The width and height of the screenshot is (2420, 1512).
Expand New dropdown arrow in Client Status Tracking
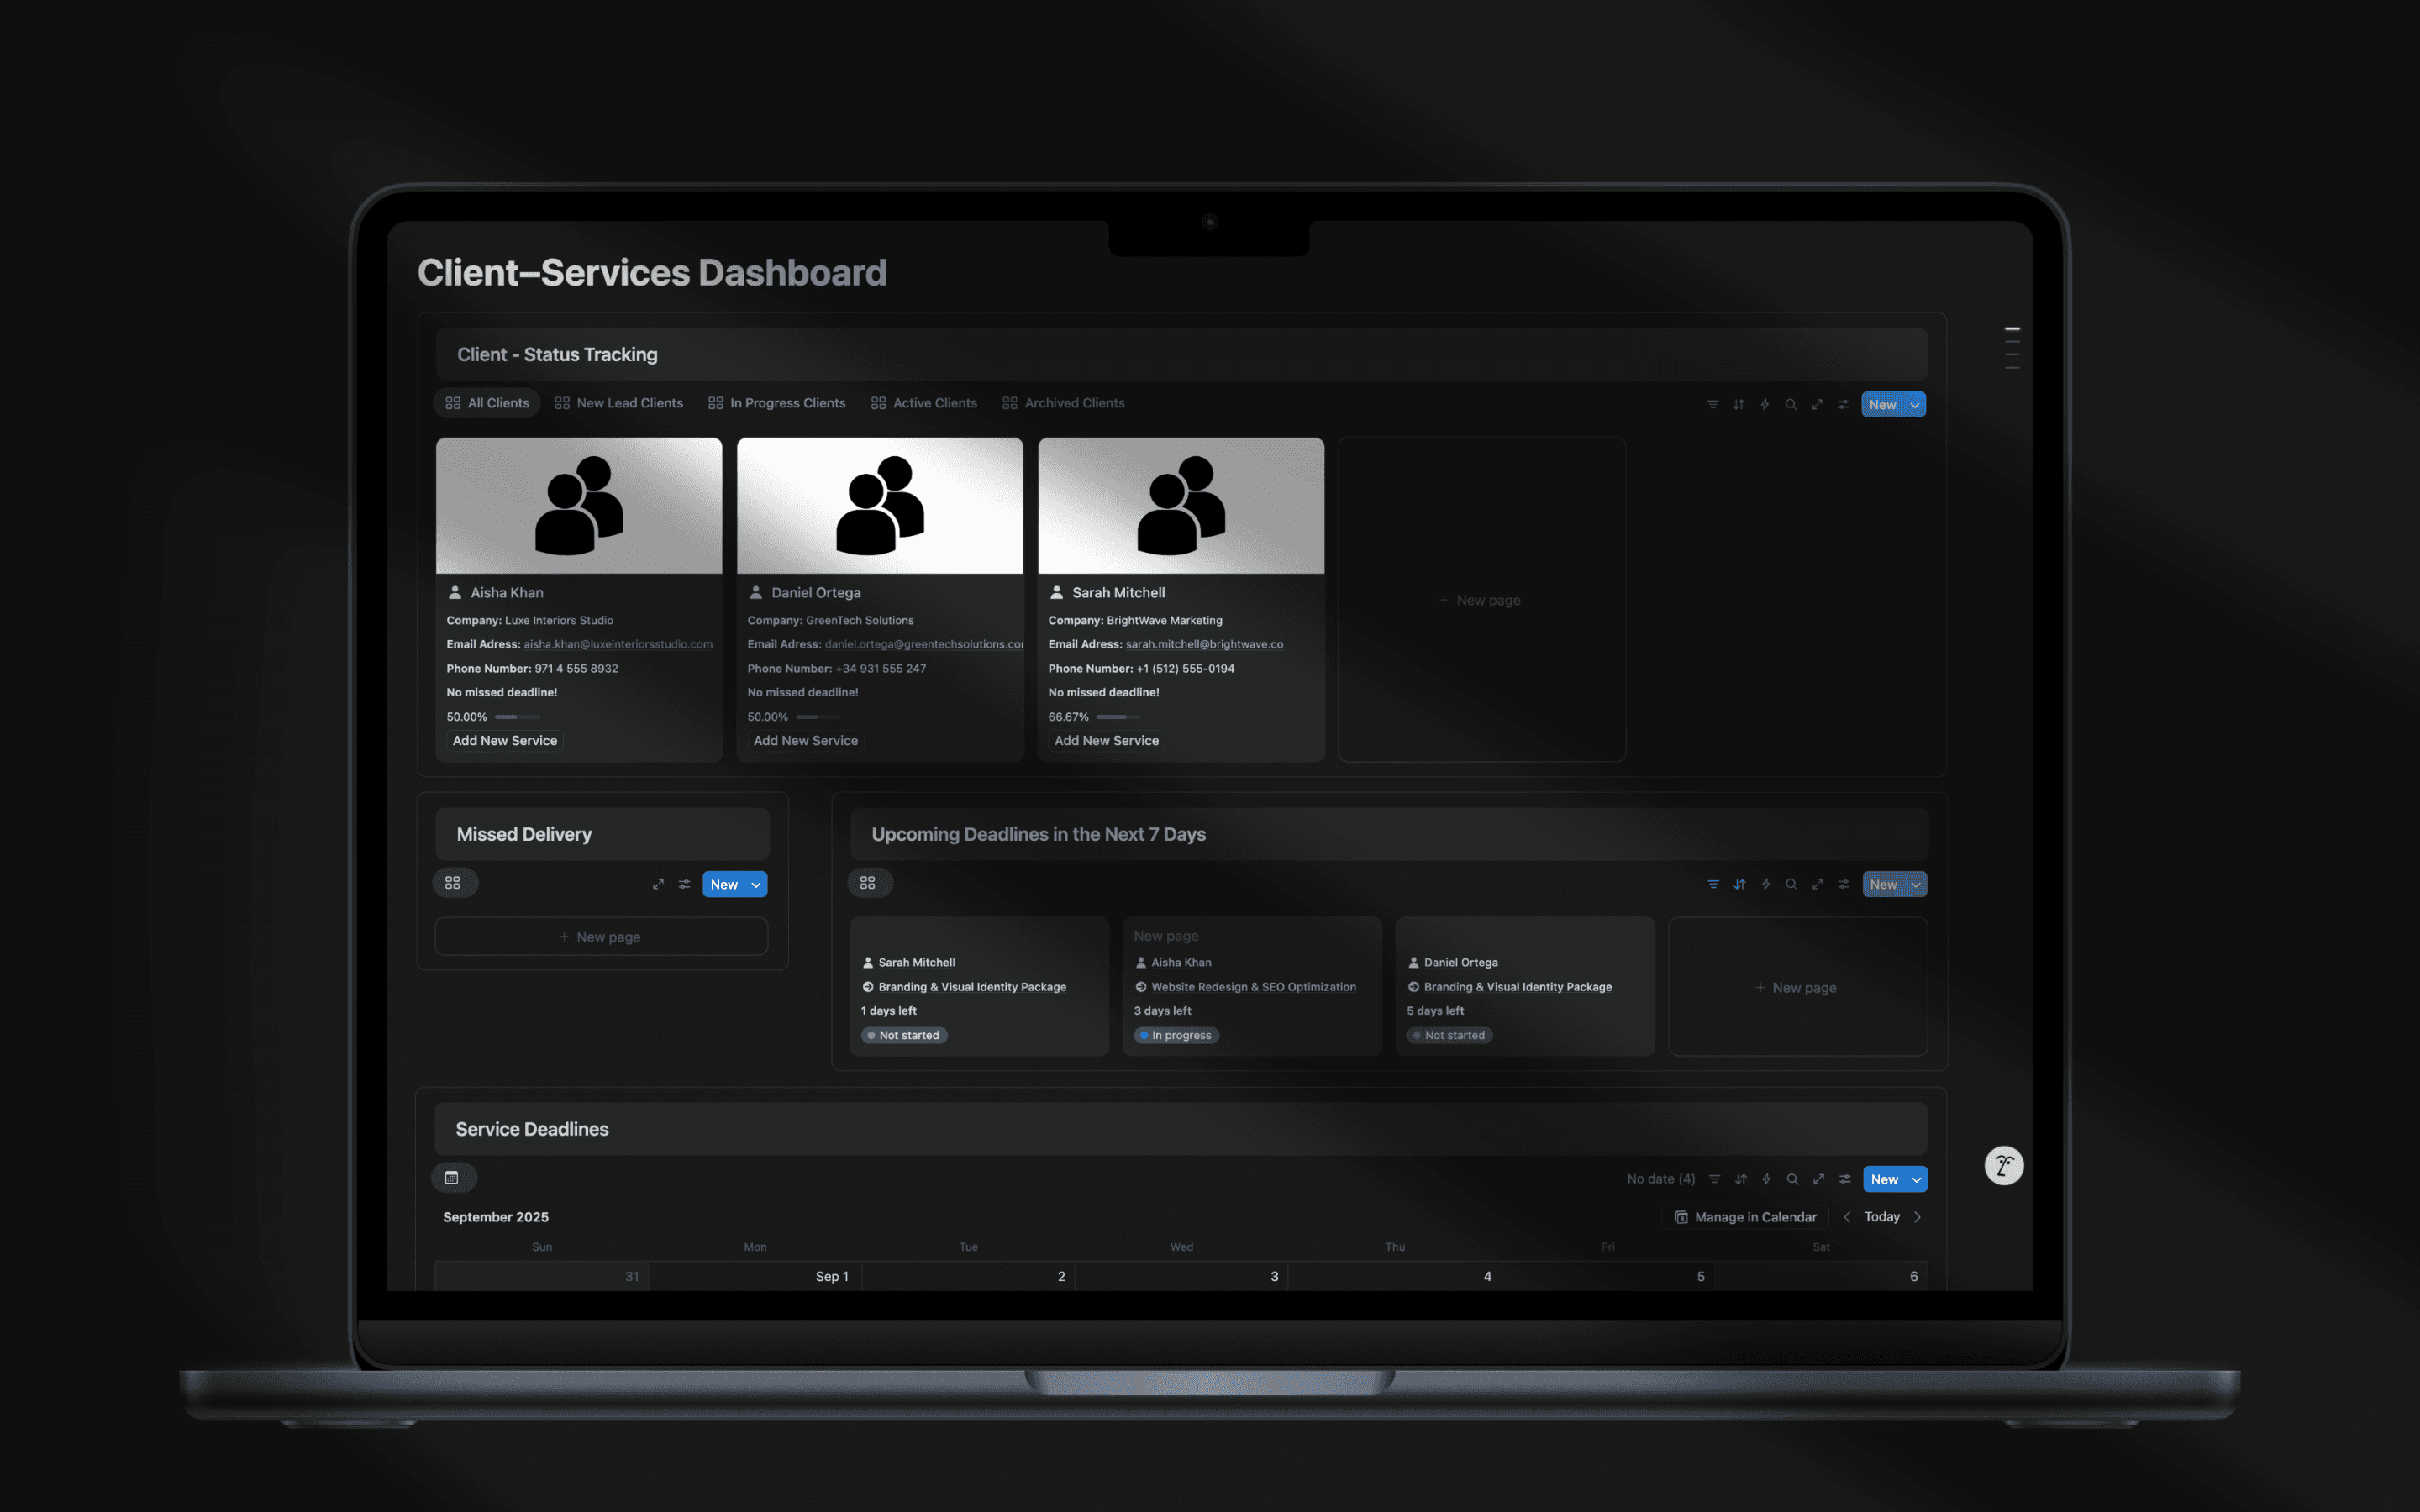pyautogui.click(x=1914, y=405)
